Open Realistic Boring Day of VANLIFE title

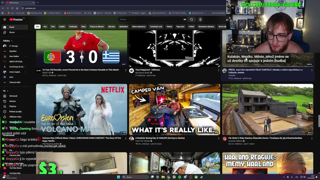click(160, 138)
